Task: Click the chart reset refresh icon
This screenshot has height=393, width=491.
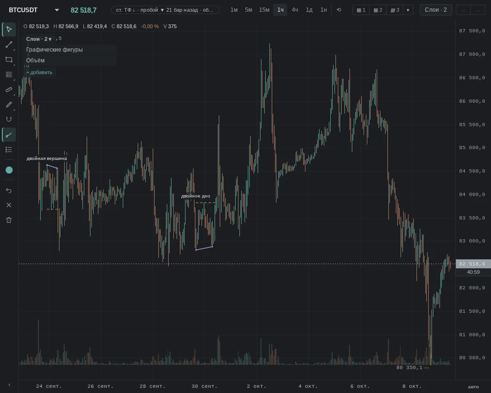Action: click(339, 10)
